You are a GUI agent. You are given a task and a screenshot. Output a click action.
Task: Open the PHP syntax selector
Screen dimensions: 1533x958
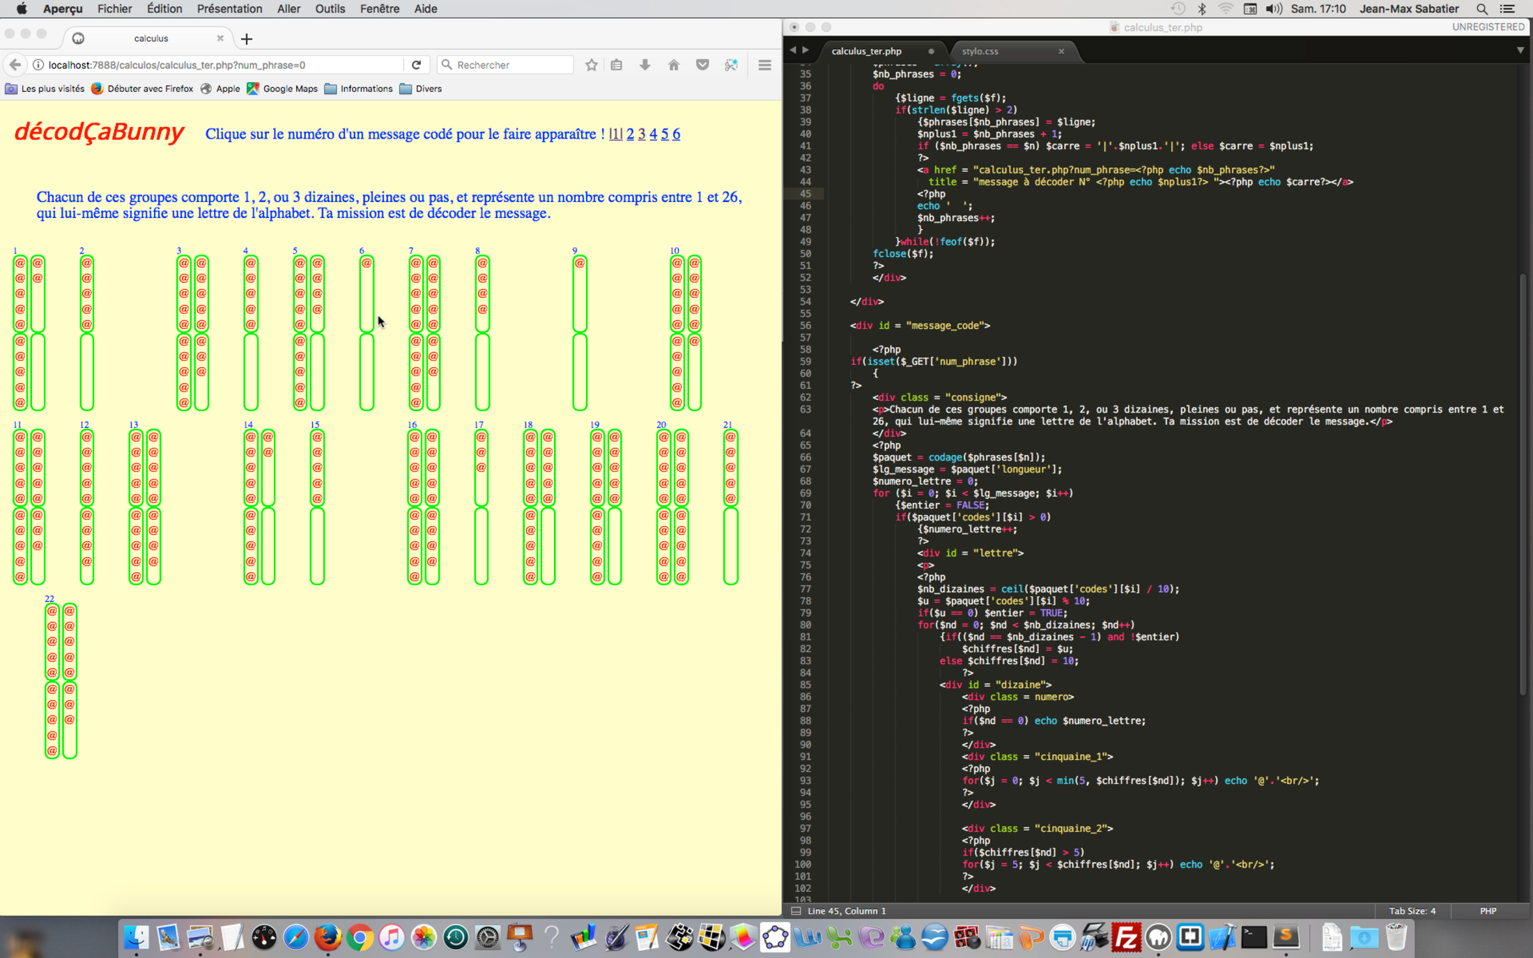click(1488, 911)
